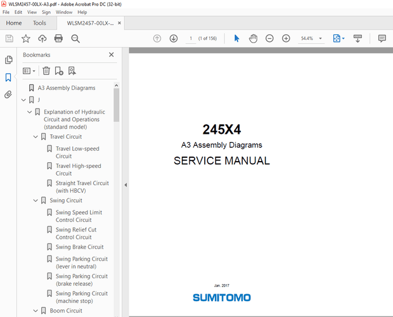The height and width of the screenshot is (317, 393).
Task: Close the Bookmarks panel
Action: 112,55
